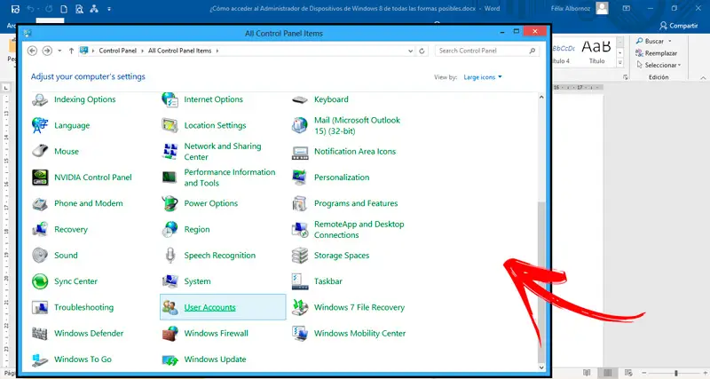Click the Mouse icon
The width and height of the screenshot is (710, 379).
[x=40, y=151]
